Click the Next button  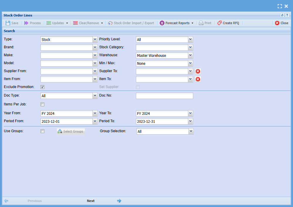[91, 201]
